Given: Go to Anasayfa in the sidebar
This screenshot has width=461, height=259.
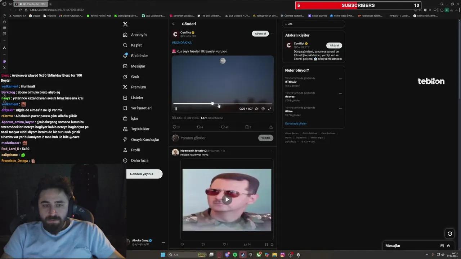Looking at the screenshot, I should tap(135, 35).
